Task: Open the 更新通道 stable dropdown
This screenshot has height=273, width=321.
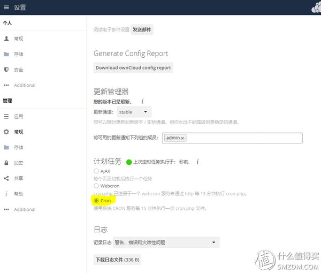Action: [x=134, y=112]
